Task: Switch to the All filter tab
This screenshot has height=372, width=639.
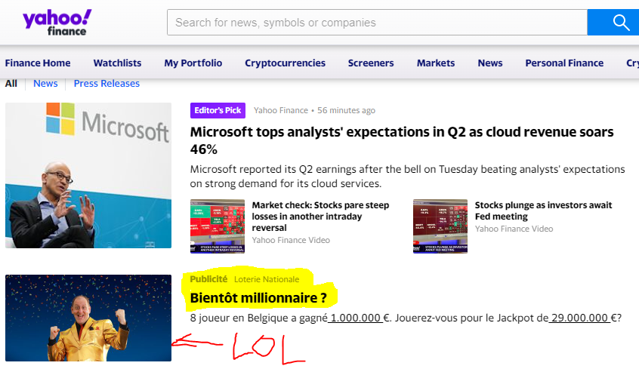Action: 11,84
